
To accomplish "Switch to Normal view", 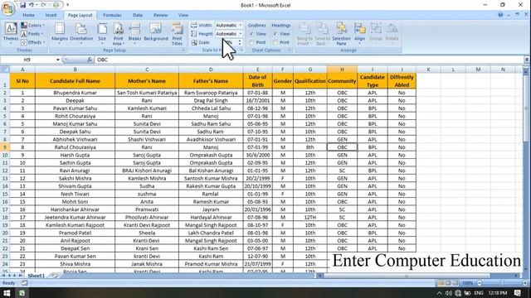I will click(x=441, y=283).
